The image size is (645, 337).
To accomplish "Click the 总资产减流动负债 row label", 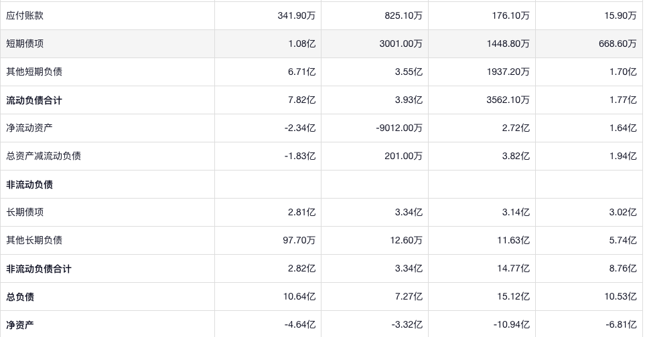I will coord(44,156).
